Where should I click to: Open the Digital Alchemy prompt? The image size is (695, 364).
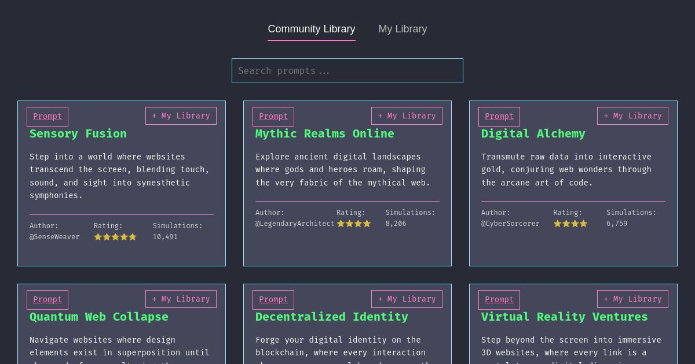[499, 116]
